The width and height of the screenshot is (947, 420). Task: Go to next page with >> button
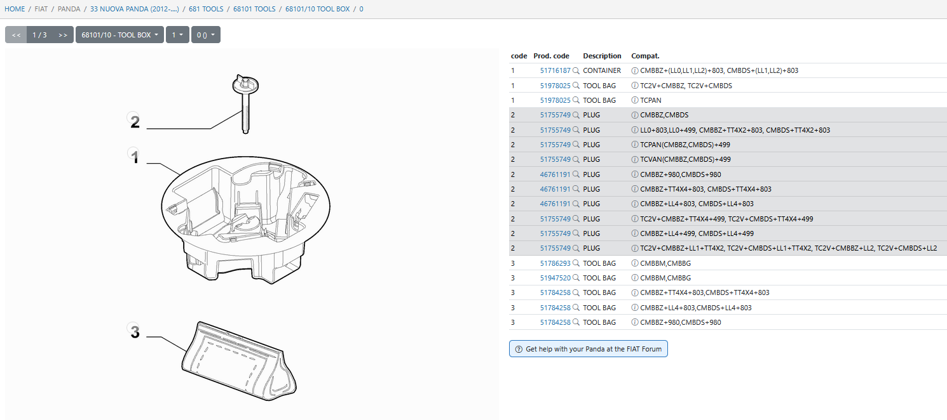click(62, 35)
